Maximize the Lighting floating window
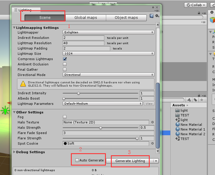The image size is (215, 175). 153,7
